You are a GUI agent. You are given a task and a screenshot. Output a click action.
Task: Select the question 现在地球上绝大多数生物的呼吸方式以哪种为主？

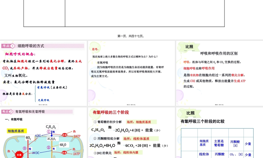[120, 57]
